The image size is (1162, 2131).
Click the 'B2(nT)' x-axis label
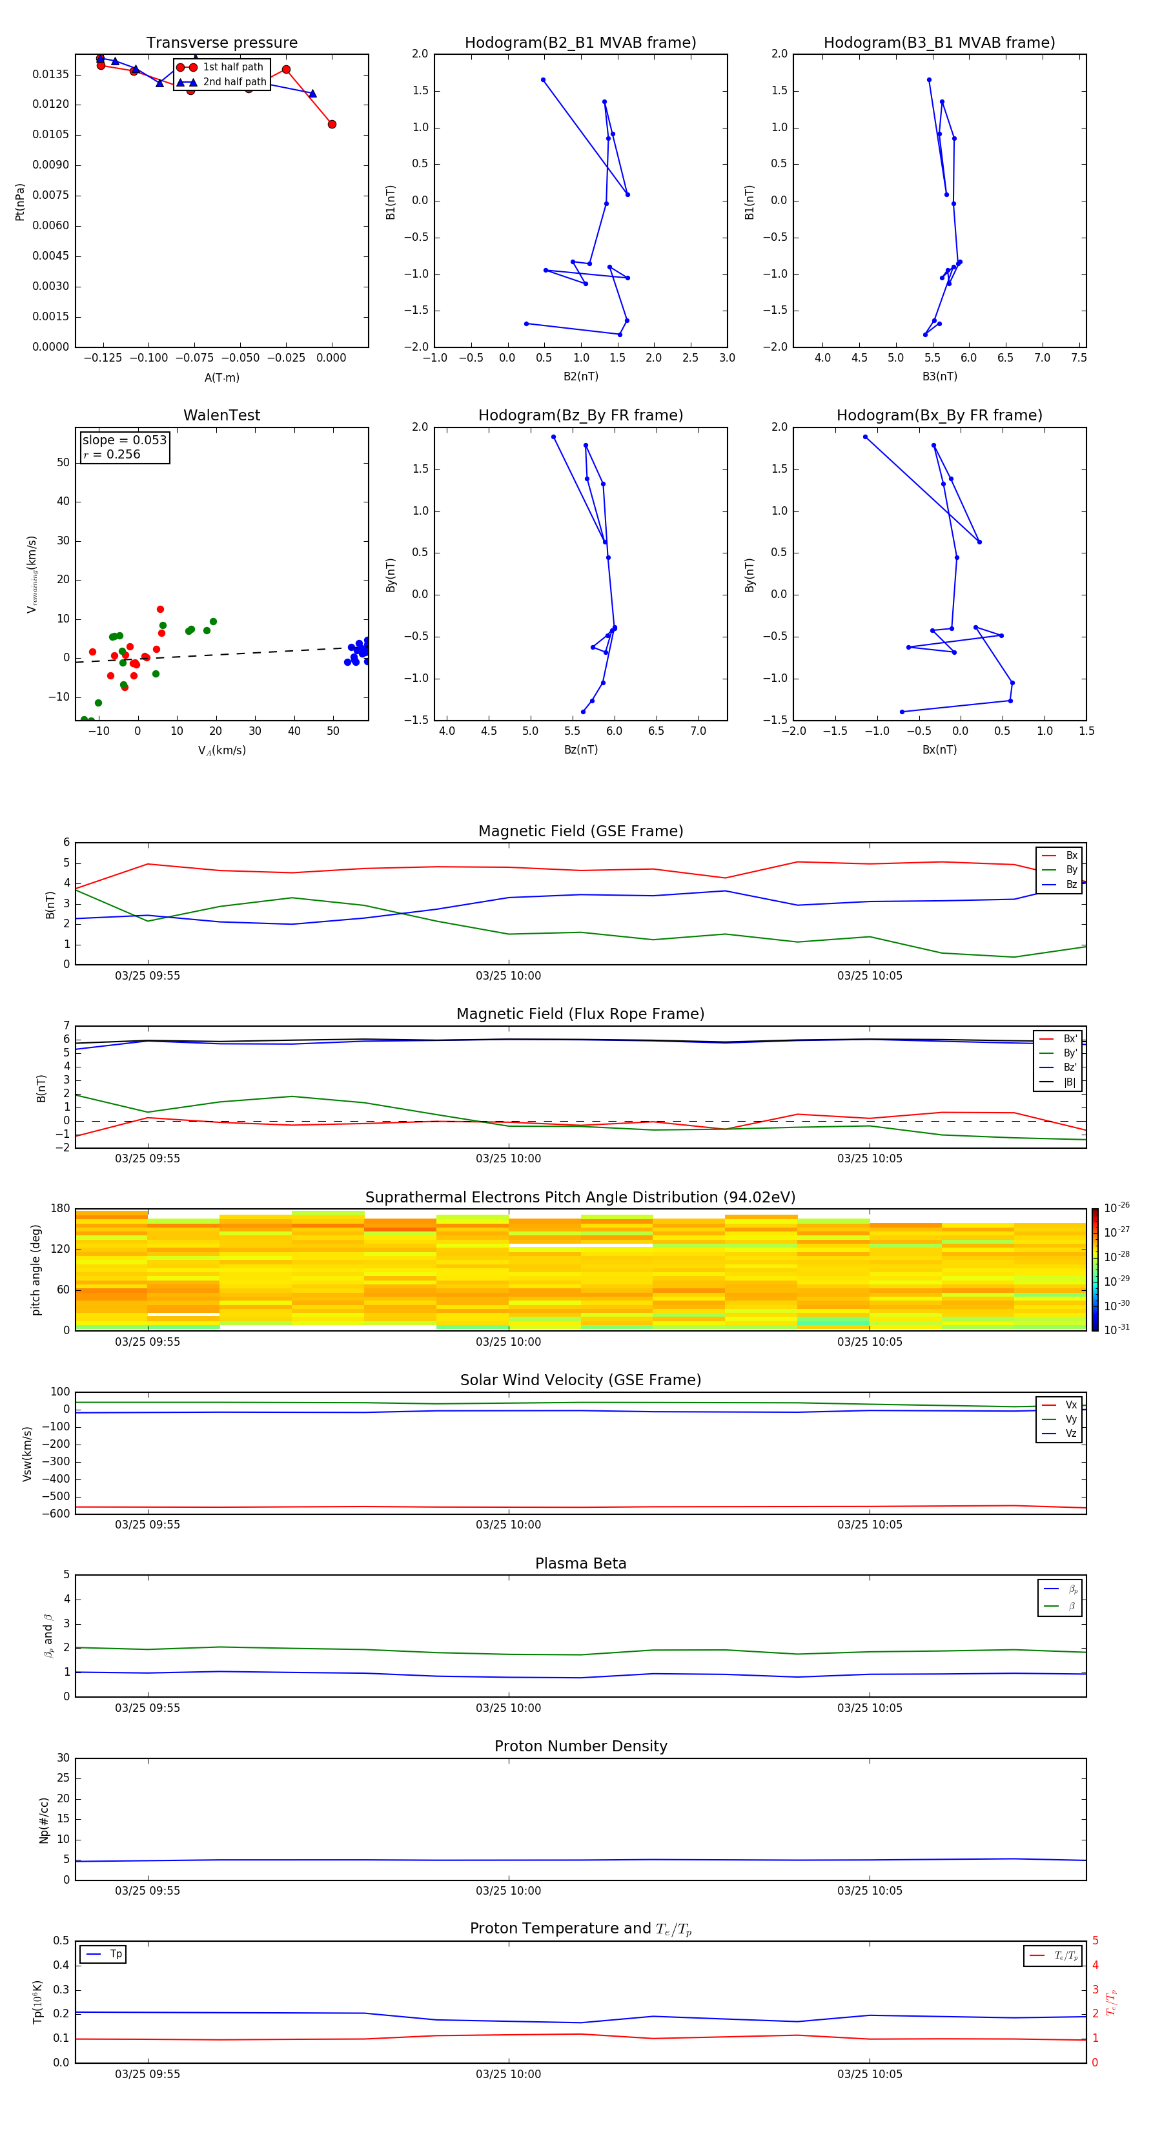[580, 377]
